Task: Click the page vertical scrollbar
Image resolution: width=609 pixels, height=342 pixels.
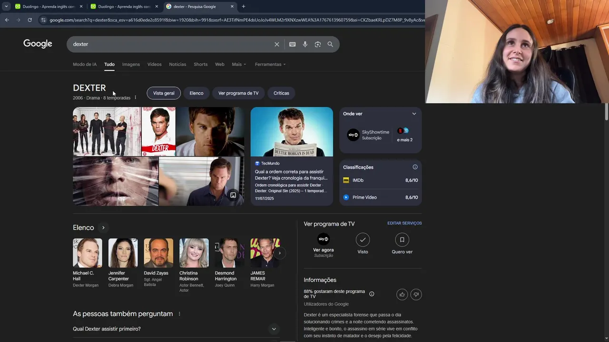Action: click(x=606, y=112)
